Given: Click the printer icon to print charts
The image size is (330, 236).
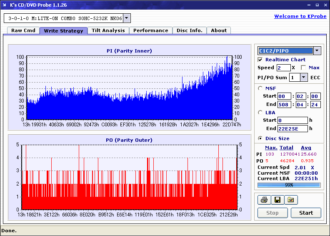Looking at the screenshot, I should pos(264,200).
